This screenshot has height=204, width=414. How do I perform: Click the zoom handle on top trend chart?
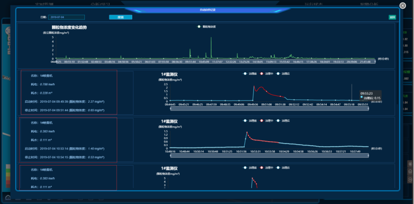click(56, 61)
